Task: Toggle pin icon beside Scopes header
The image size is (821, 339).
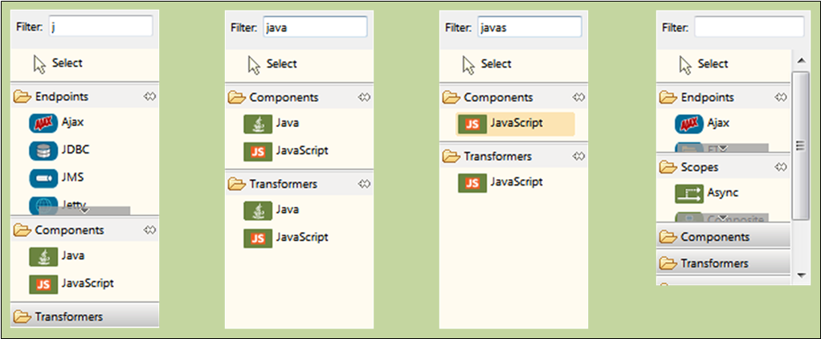Action: click(780, 168)
